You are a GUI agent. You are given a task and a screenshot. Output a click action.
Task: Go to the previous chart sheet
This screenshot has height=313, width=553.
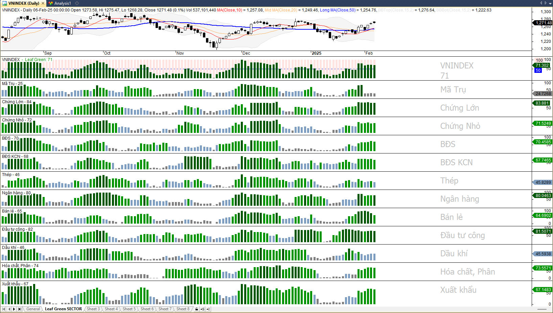point(9,309)
